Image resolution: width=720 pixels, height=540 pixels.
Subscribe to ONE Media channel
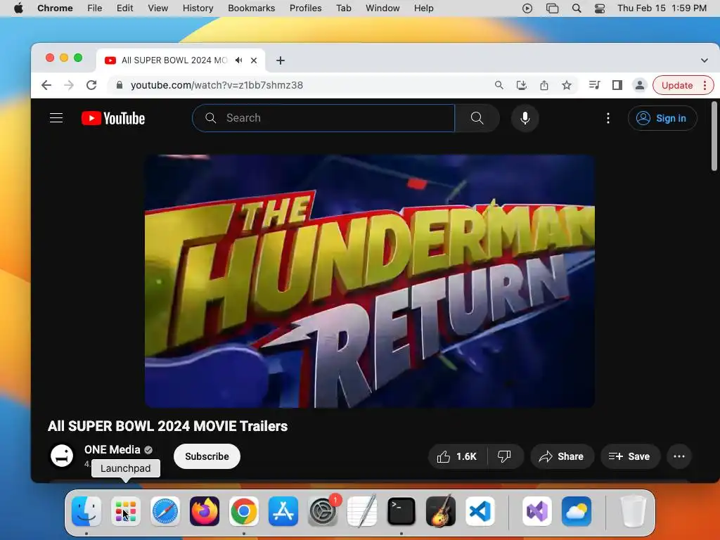207,456
